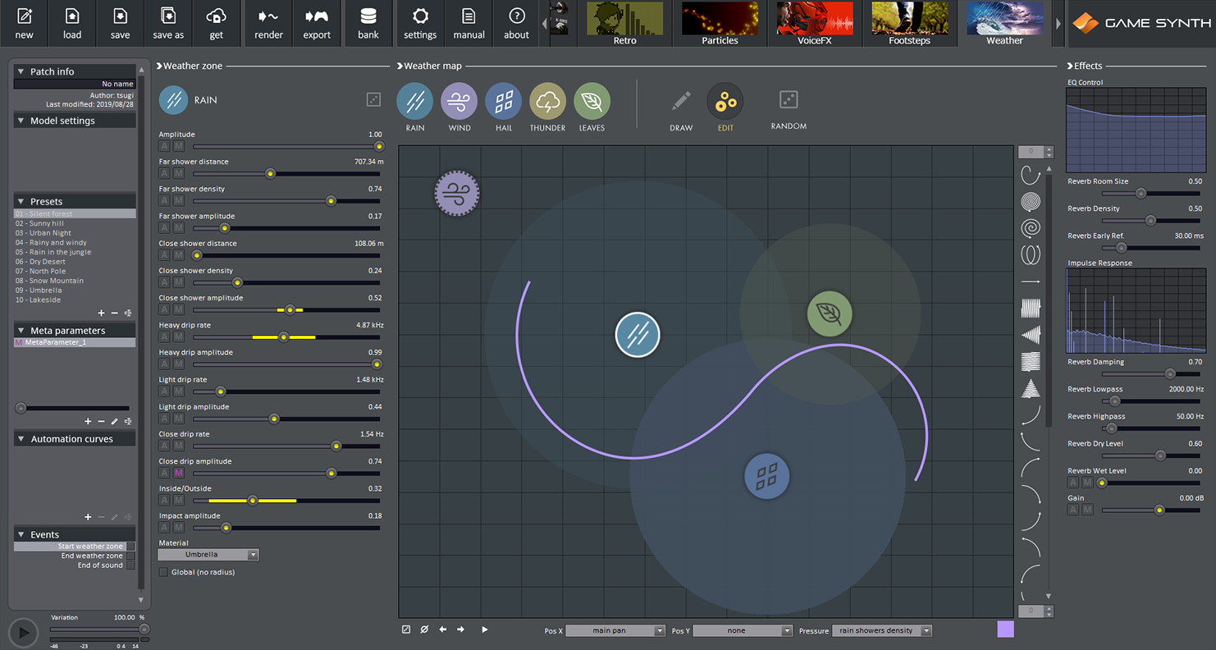The image size is (1216, 650).
Task: Toggle the M button under Heavy drip rate
Action: (x=179, y=337)
